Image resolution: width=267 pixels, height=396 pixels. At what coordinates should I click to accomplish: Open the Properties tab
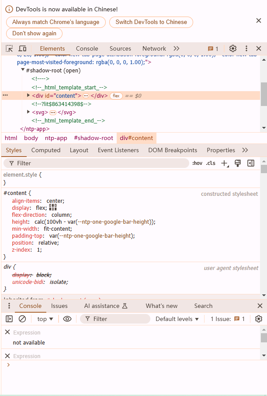[x=221, y=150]
